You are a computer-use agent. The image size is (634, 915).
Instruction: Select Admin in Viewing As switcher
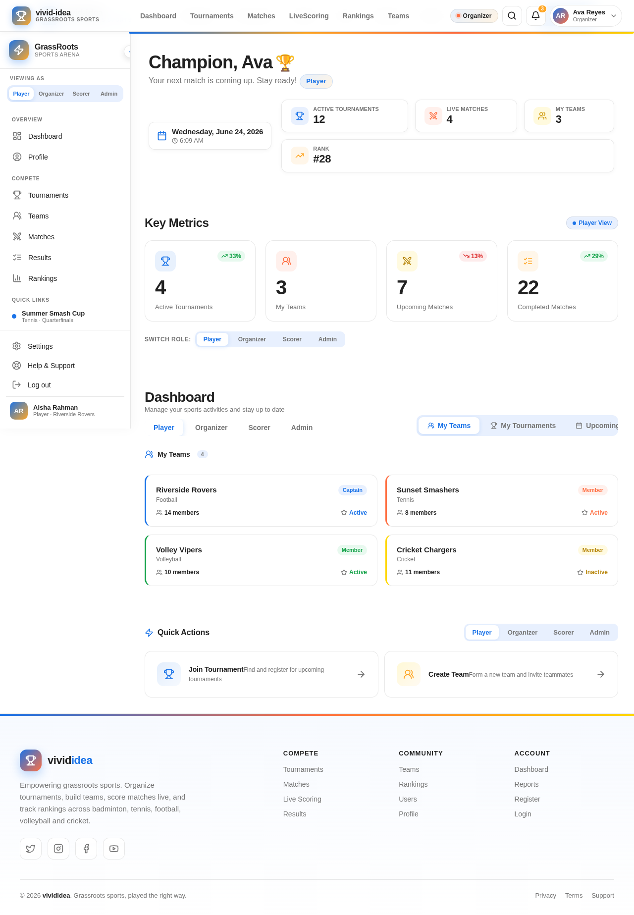(109, 94)
